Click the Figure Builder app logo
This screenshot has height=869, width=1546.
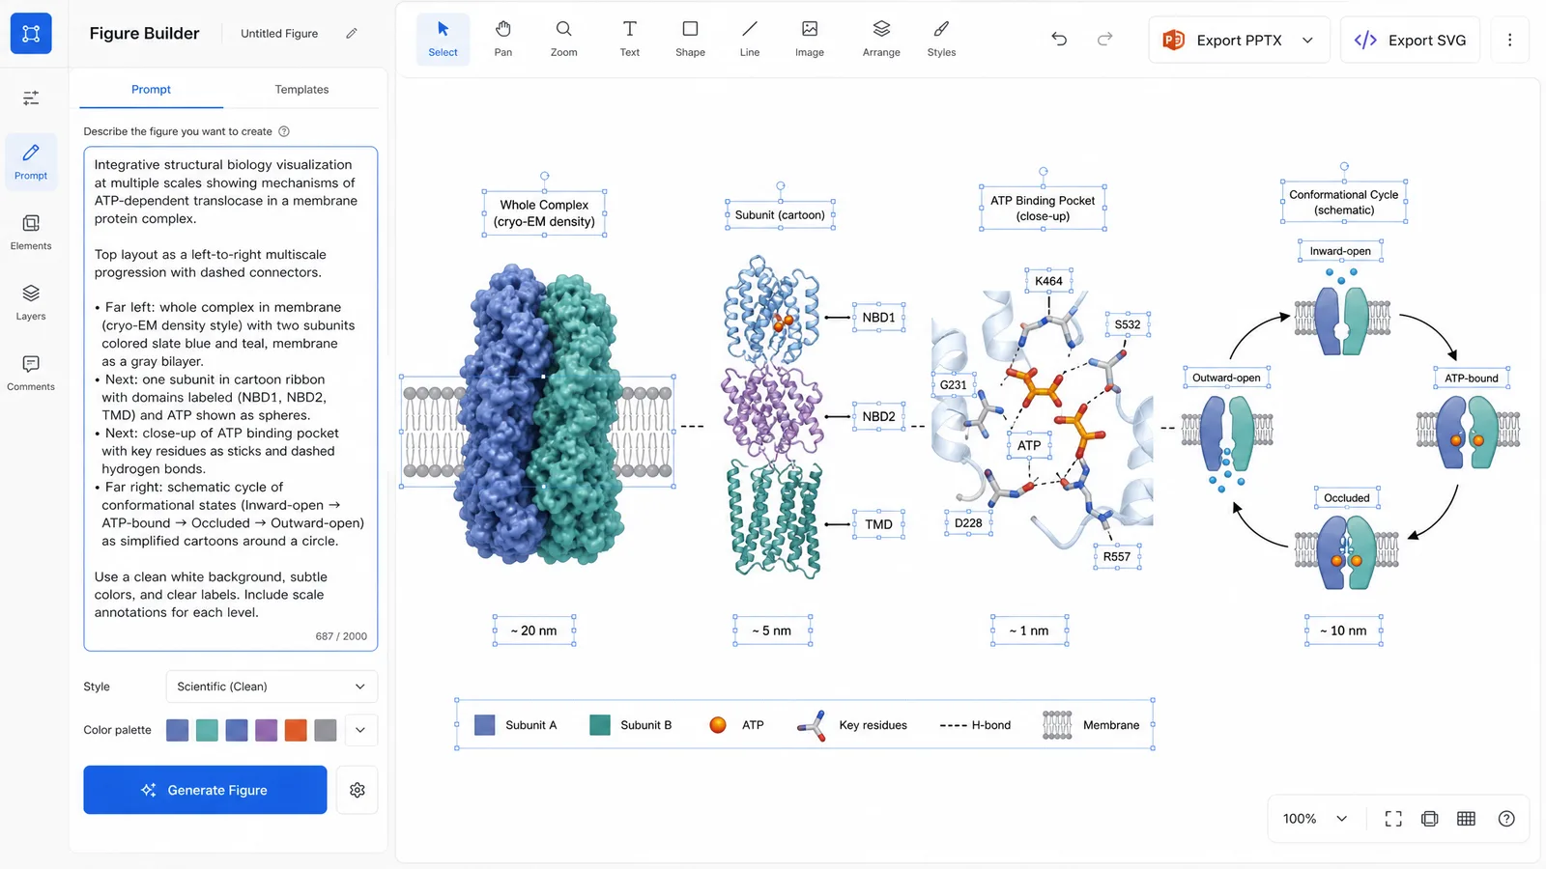(31, 34)
